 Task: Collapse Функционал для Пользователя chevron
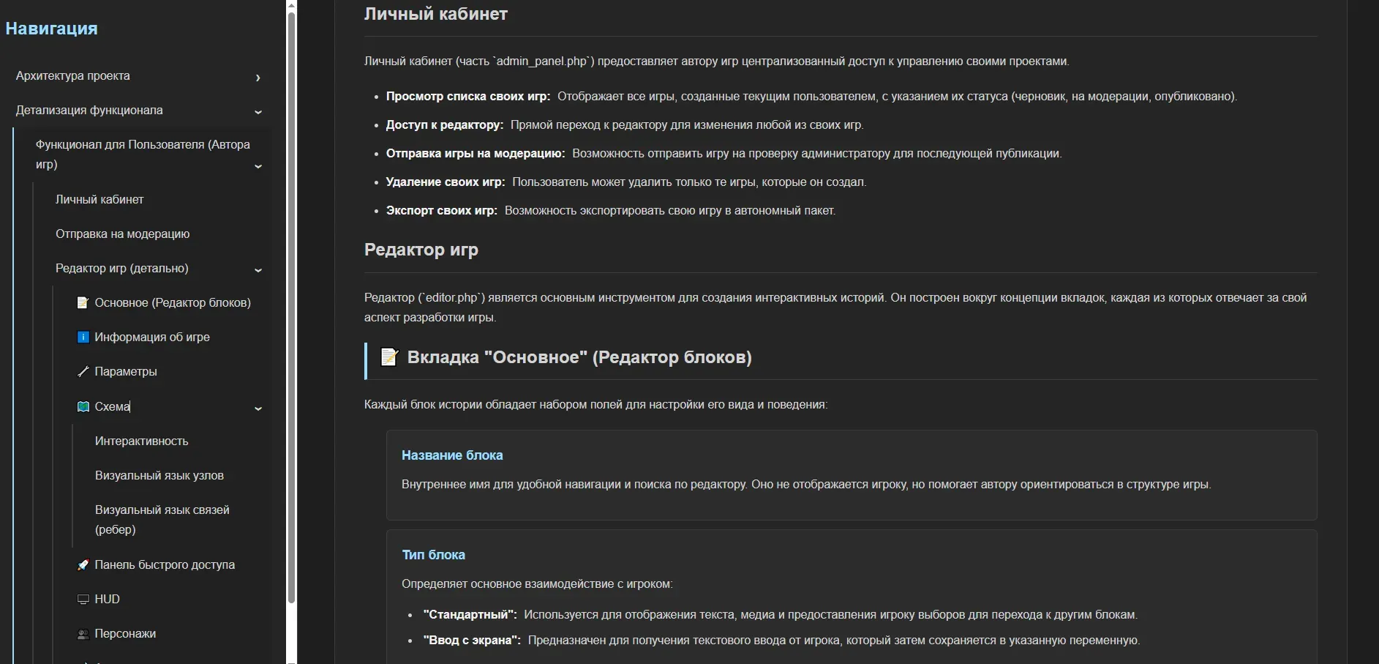[x=258, y=166]
